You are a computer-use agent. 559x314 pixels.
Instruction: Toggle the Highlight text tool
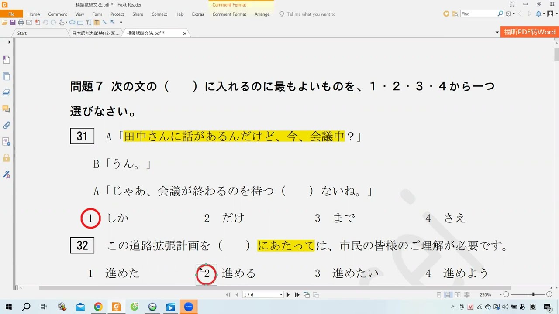pyautogui.click(x=97, y=22)
